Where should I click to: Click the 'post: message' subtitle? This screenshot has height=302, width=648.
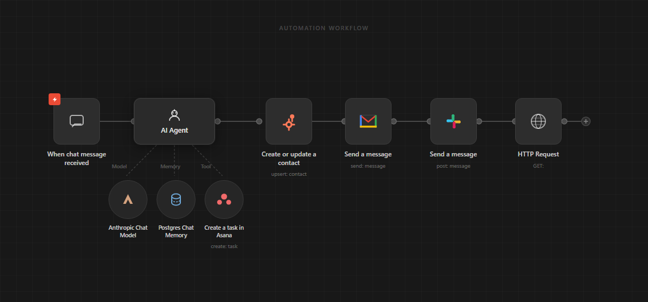tap(454, 166)
